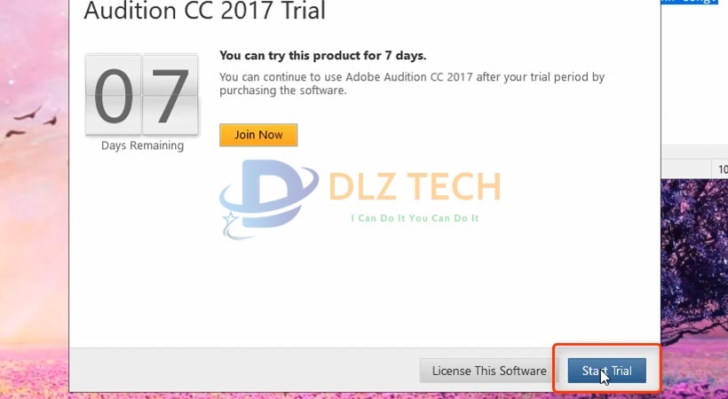The image size is (728, 399).
Task: Click the digit 0 flip counter tile
Action: 114,95
